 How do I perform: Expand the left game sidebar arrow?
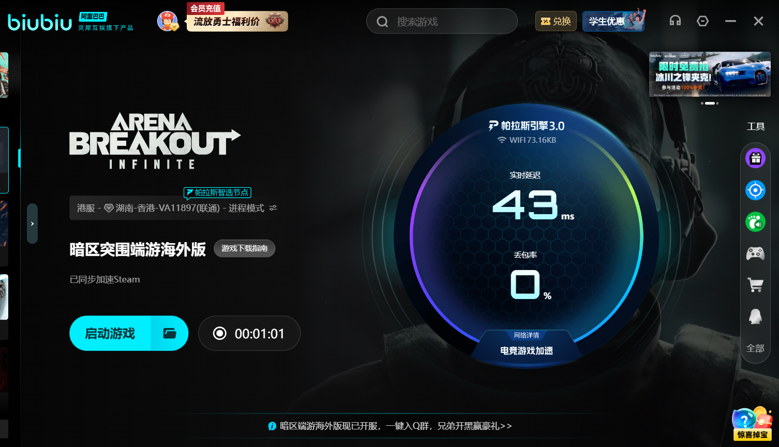point(32,224)
